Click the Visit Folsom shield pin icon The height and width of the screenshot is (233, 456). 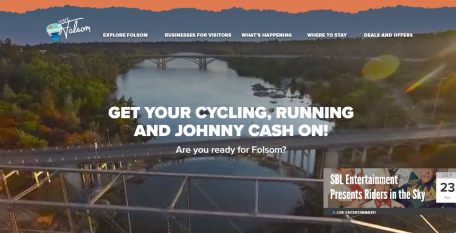[55, 32]
